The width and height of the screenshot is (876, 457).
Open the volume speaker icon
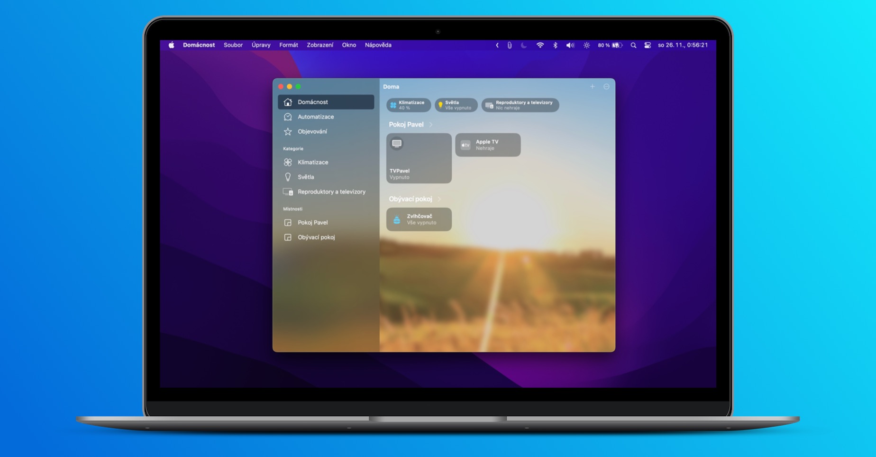pyautogui.click(x=570, y=45)
